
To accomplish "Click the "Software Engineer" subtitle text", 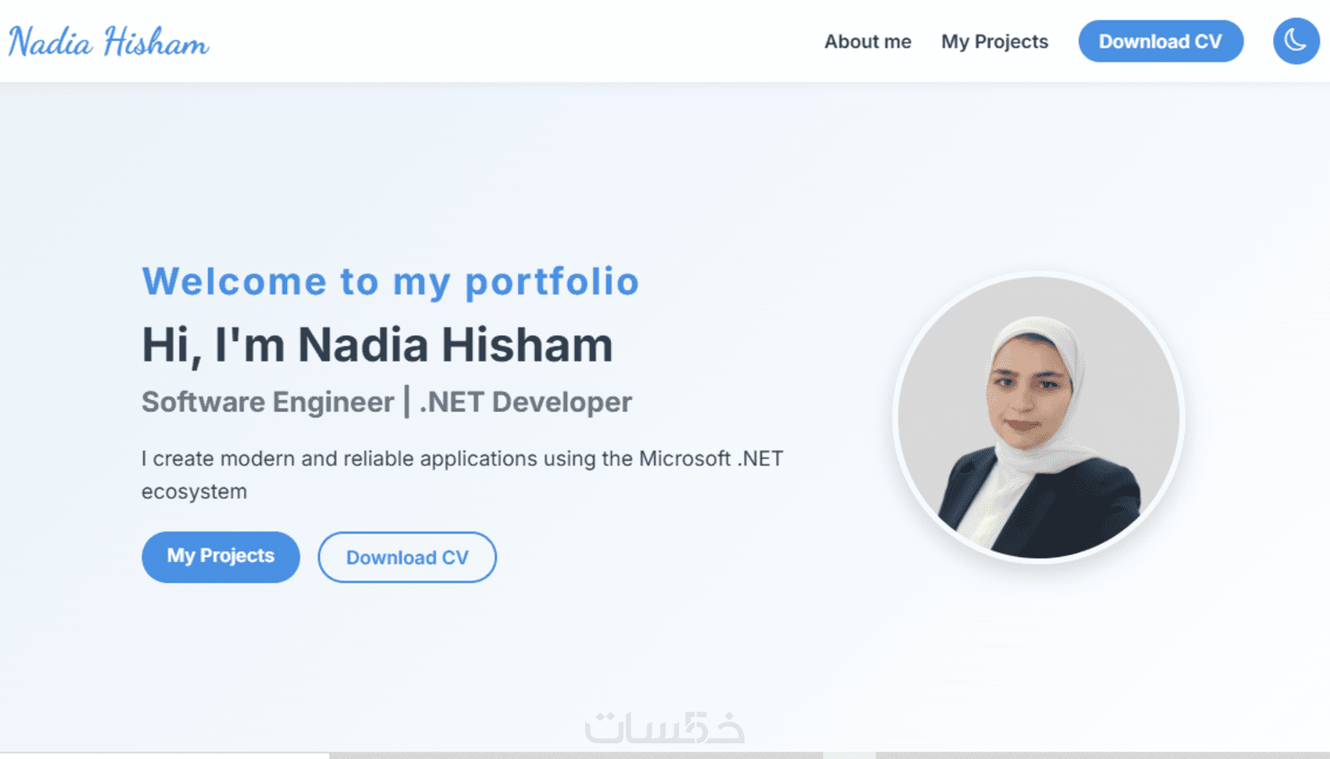I will tap(268, 402).
